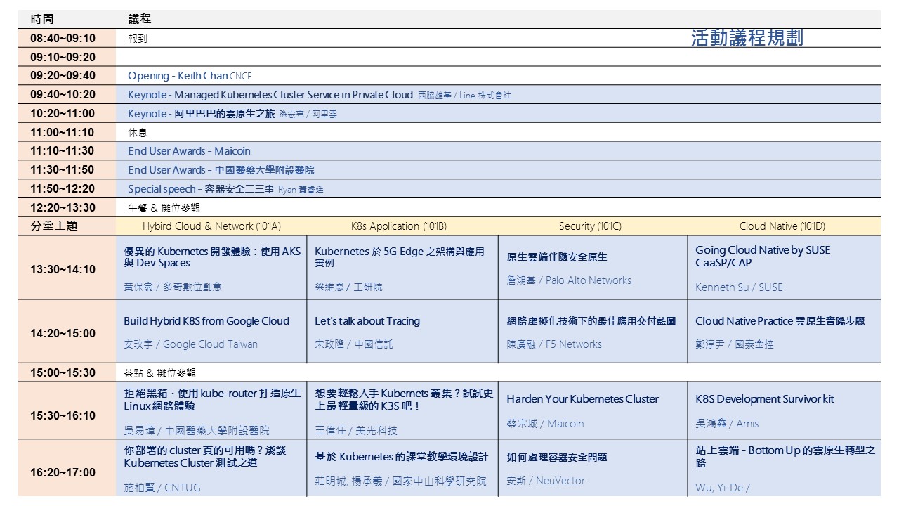Viewport: 899px width, 506px height.
Task: Select the 13:30~14:10 time slot cell
Action: [x=63, y=268]
